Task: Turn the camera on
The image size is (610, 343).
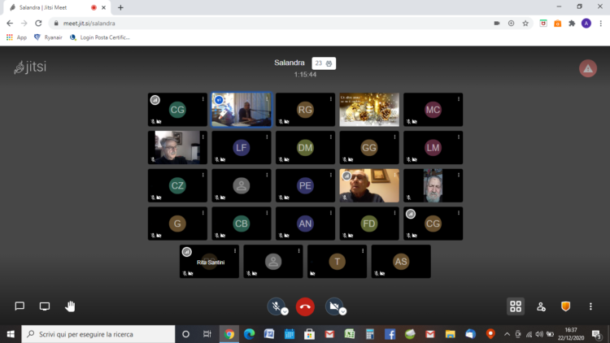Action: coord(333,306)
